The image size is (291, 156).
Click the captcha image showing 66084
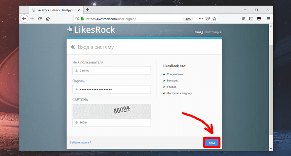112,111
